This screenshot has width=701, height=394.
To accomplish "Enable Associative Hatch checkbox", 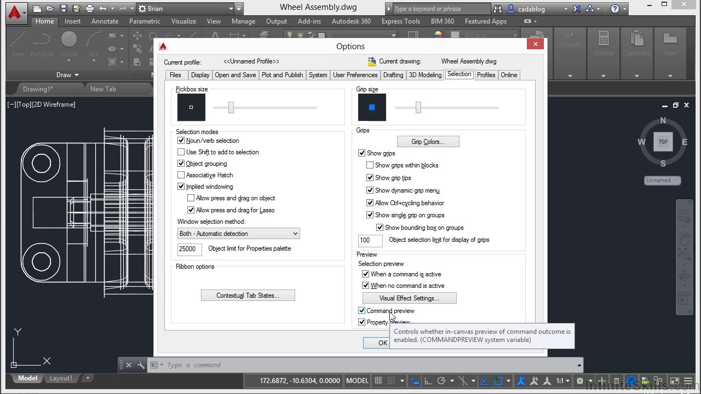I will pyautogui.click(x=181, y=175).
